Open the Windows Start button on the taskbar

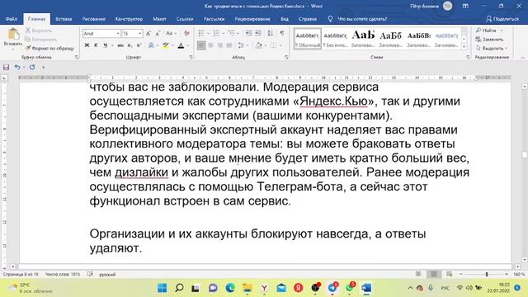pyautogui.click(x=163, y=288)
